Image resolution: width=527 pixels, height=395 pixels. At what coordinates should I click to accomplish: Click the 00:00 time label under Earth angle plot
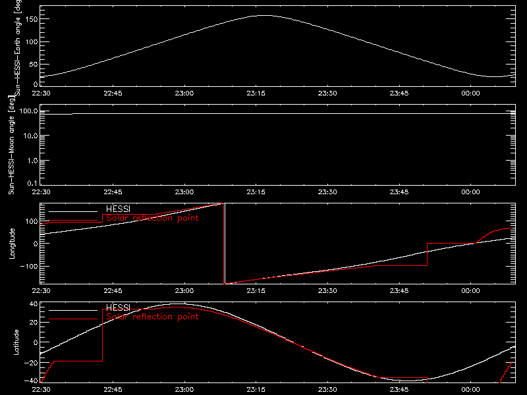(x=470, y=93)
